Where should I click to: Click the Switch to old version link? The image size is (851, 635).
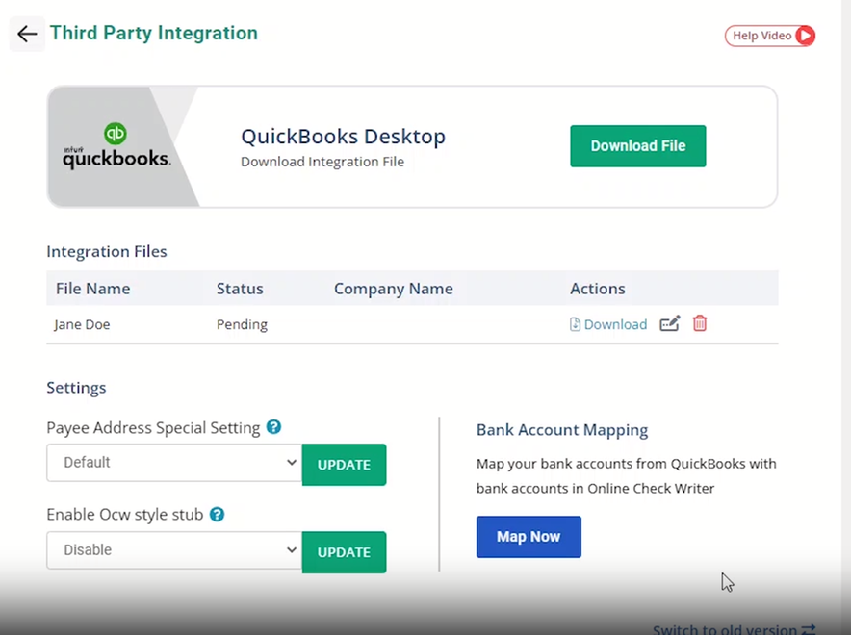[x=734, y=629]
